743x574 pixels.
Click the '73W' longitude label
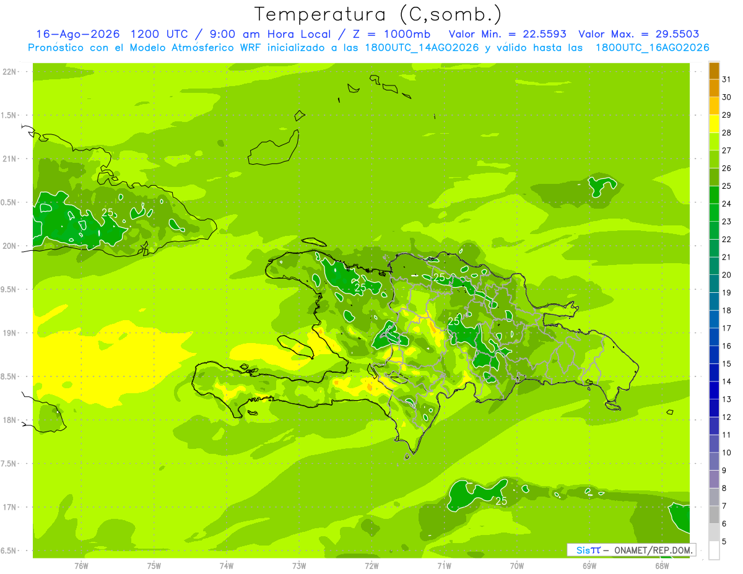coord(299,566)
